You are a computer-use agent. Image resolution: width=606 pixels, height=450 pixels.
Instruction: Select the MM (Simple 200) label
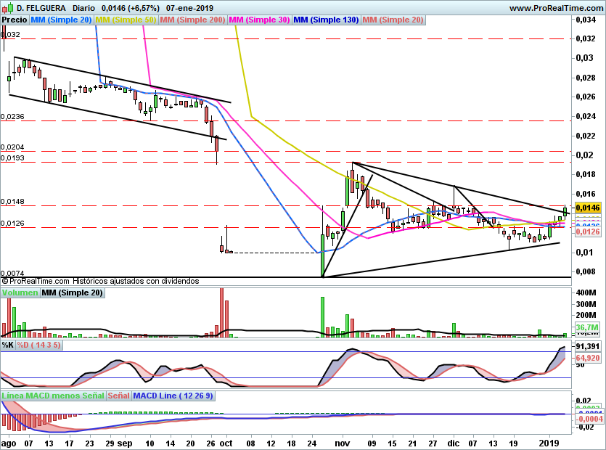(x=192, y=20)
